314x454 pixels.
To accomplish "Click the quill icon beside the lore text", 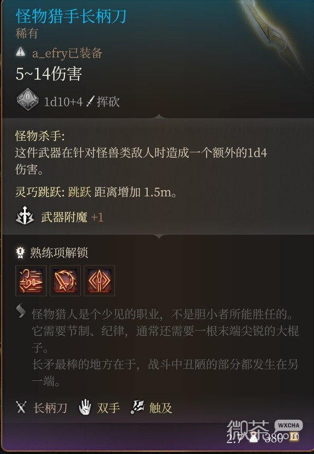I will pyautogui.click(x=21, y=310).
